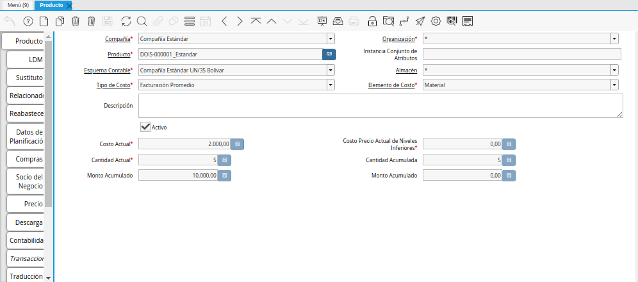Open the Find record magnifier icon
638x282 pixels.
142,21
